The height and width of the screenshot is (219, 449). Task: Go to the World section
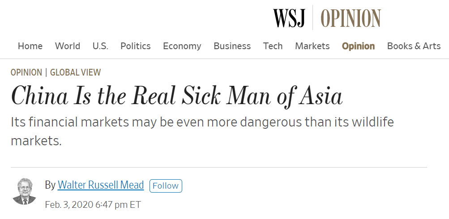click(68, 46)
